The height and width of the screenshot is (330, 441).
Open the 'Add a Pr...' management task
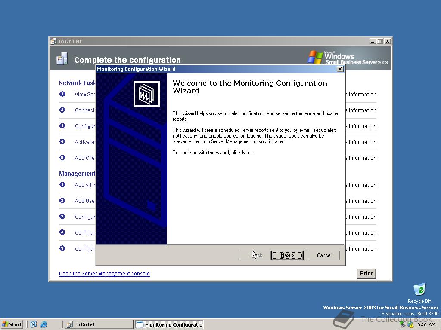[x=85, y=185]
